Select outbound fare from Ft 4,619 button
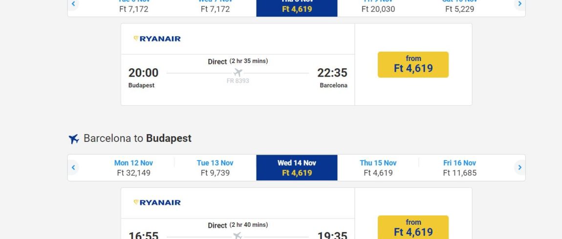 [x=413, y=64]
